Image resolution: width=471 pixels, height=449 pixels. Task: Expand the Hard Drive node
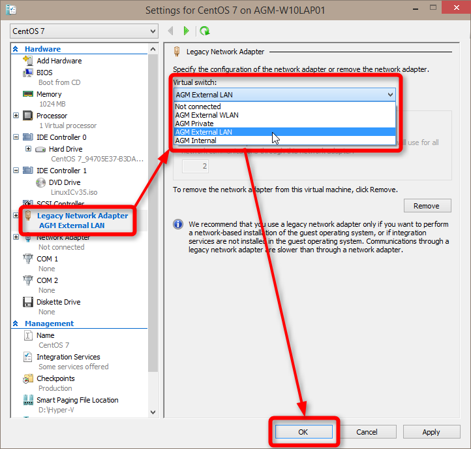coord(28,149)
